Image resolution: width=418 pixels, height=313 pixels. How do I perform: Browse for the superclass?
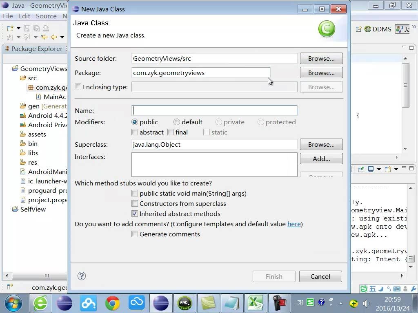pos(321,145)
